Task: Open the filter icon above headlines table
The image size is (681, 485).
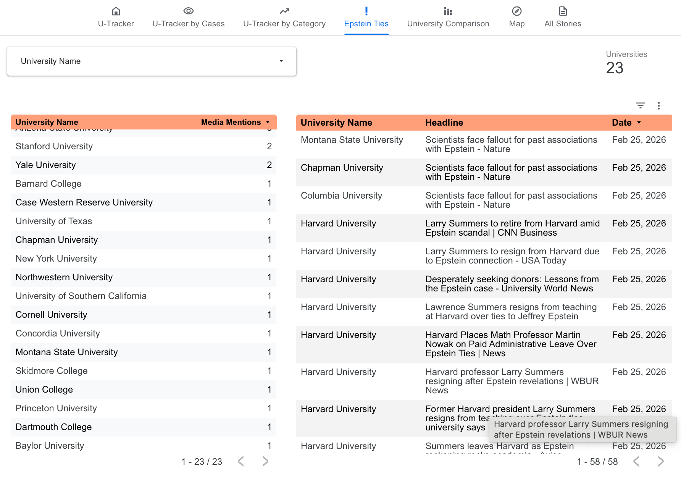Action: (640, 105)
